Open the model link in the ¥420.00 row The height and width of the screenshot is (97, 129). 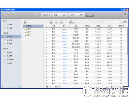[x=65, y=38]
